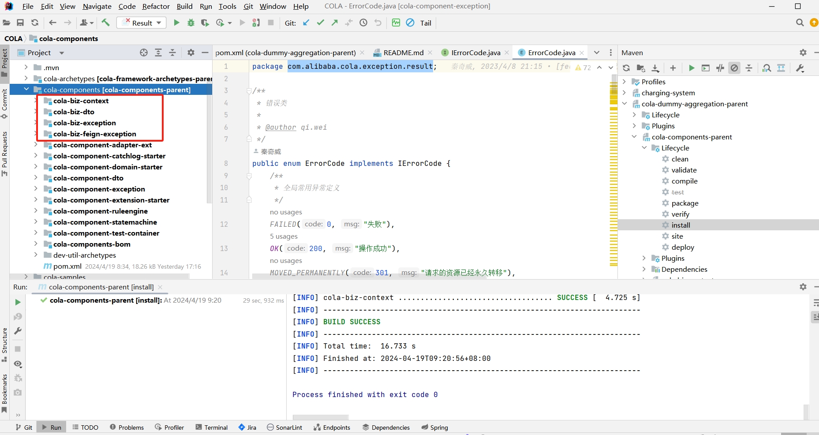Click the Build Project hammer icon
The height and width of the screenshot is (435, 819).
click(x=105, y=22)
